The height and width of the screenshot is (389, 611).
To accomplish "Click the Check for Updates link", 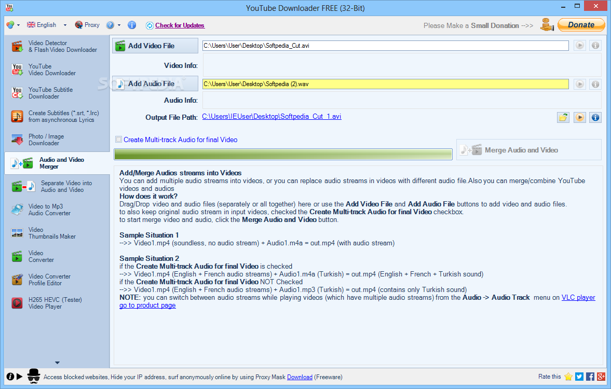I will tap(180, 25).
